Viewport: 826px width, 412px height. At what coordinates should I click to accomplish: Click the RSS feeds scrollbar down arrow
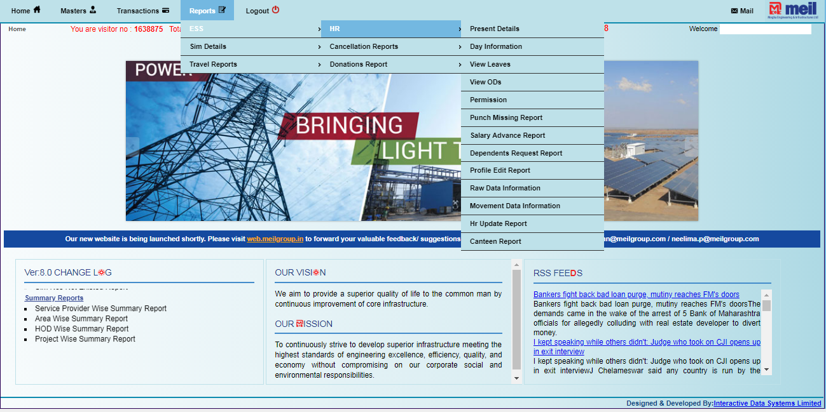tap(766, 370)
